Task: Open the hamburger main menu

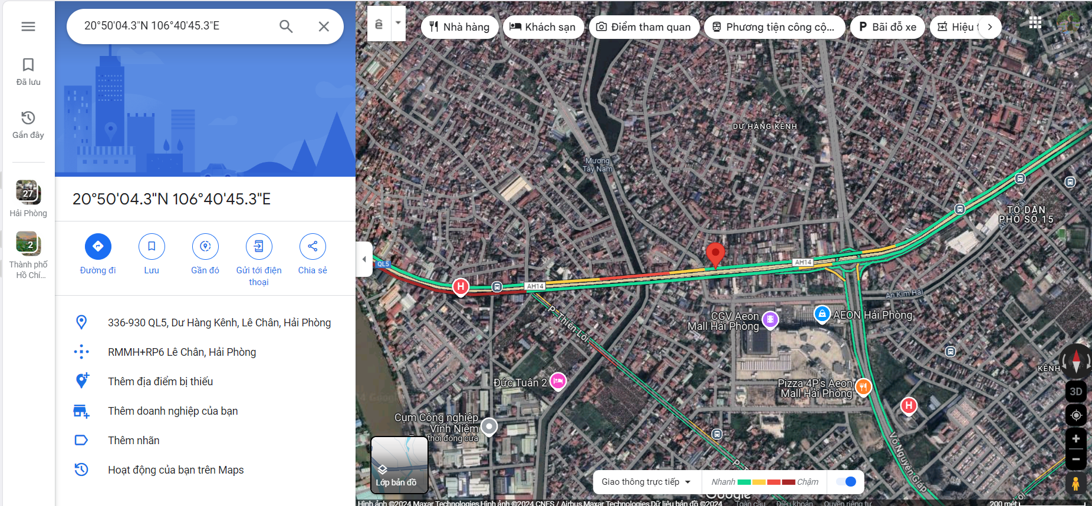Action: pyautogui.click(x=28, y=27)
